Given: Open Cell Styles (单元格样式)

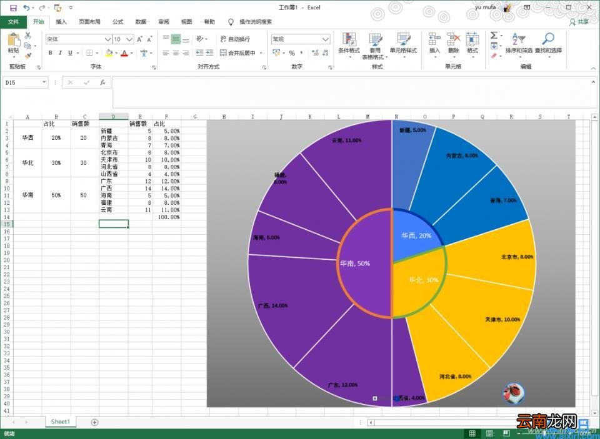Looking at the screenshot, I should tap(403, 45).
